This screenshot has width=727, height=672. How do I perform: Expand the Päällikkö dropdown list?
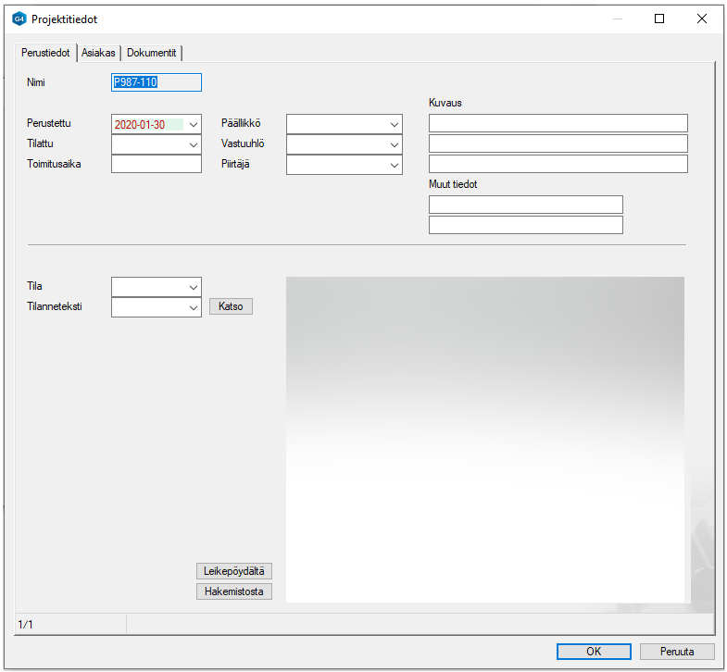pos(394,124)
